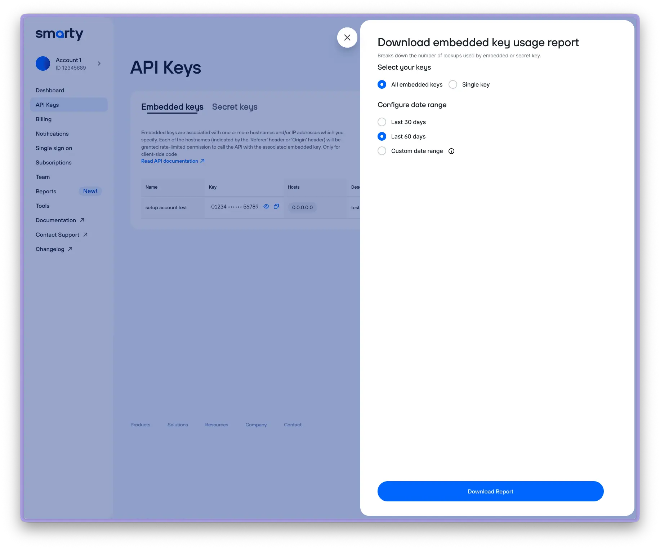The height and width of the screenshot is (549, 660).
Task: Close the download report panel
Action: 347,38
